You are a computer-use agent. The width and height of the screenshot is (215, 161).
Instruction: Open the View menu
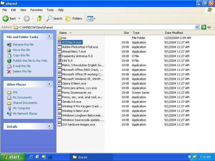point(23,10)
